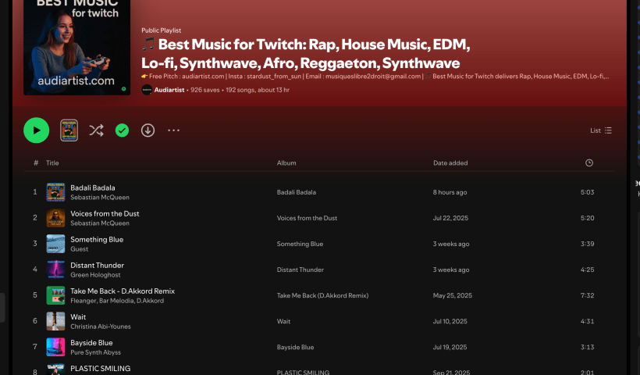This screenshot has width=640, height=375.
Task: Open the three-dots more options menu
Action: tap(173, 130)
